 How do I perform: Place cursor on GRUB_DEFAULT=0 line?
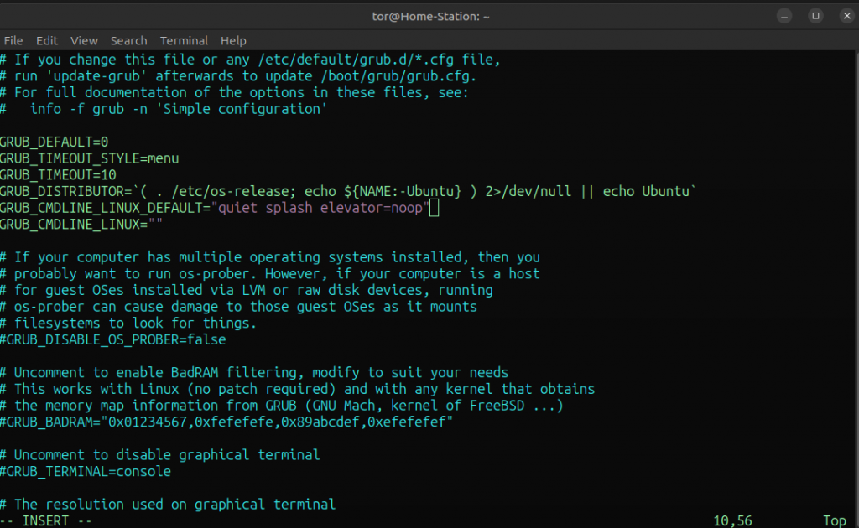[x=55, y=142]
